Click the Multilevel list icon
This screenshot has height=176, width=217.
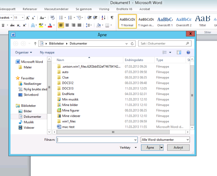click(x=79, y=17)
